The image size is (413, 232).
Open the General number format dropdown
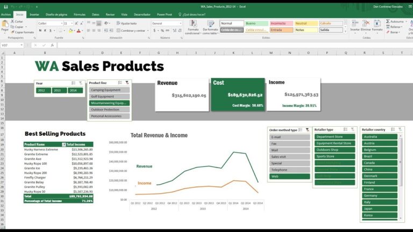coord(181,24)
